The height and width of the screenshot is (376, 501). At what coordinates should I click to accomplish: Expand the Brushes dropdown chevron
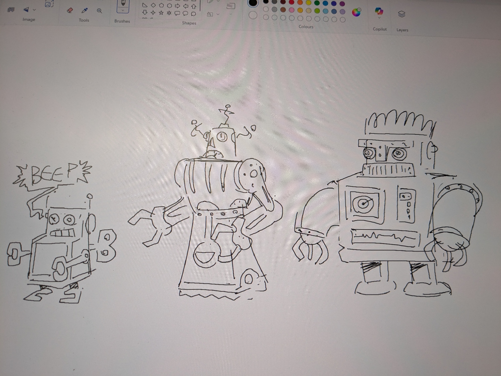(x=123, y=11)
